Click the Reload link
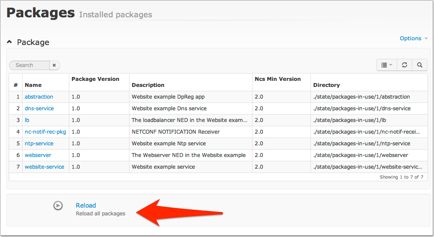Screen dimensions: 434x237 [x=86, y=205]
